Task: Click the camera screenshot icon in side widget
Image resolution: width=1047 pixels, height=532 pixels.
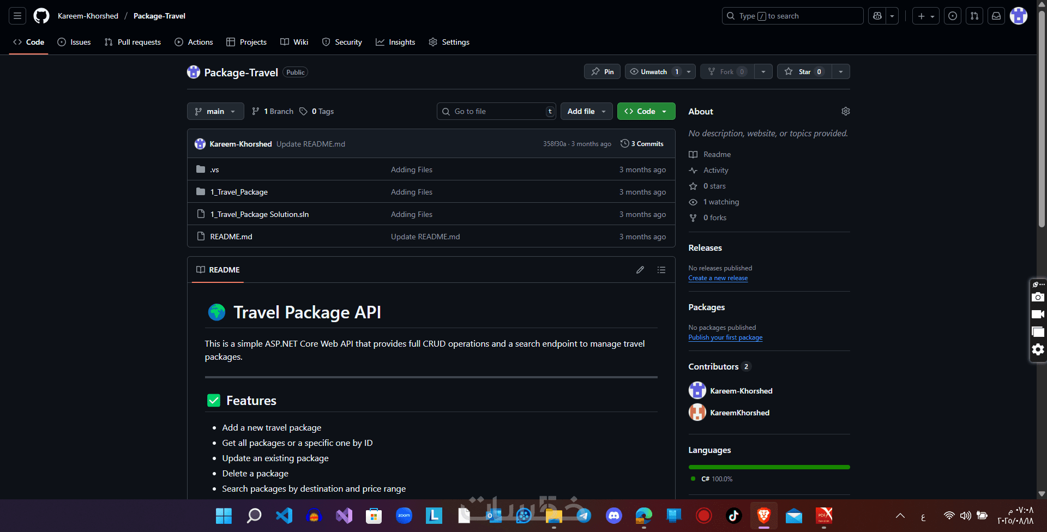Action: [1038, 297]
